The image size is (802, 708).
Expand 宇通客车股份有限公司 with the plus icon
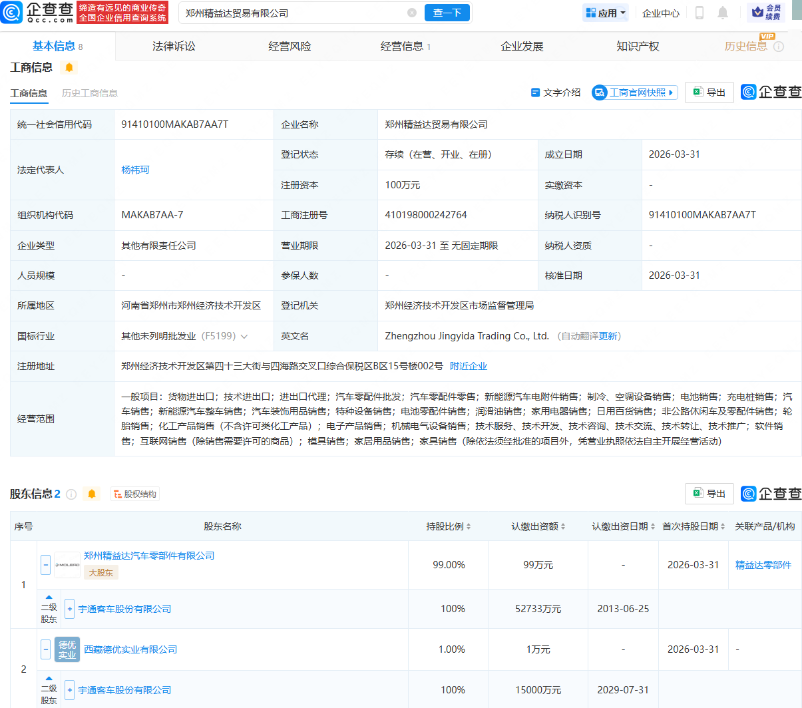pyautogui.click(x=69, y=609)
